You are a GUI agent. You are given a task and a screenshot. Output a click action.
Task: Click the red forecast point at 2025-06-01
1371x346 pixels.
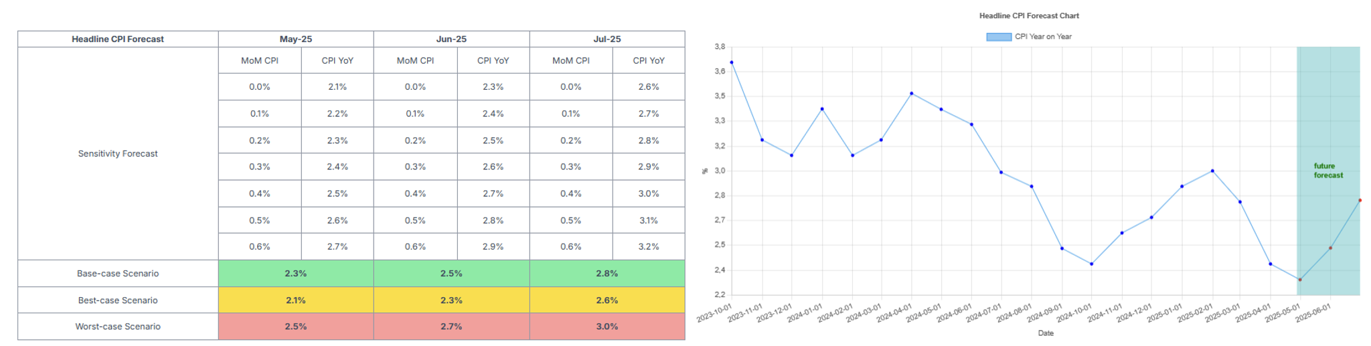[1330, 248]
